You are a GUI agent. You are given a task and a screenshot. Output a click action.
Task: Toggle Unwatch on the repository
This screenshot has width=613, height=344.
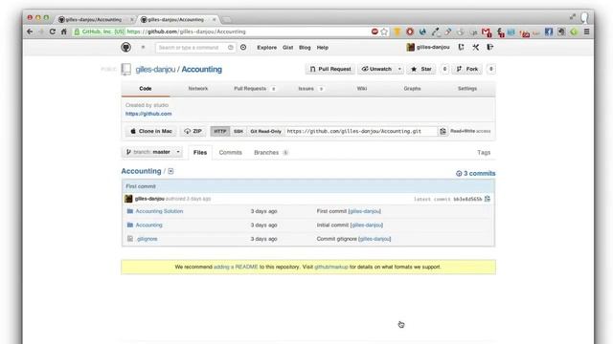(376, 69)
